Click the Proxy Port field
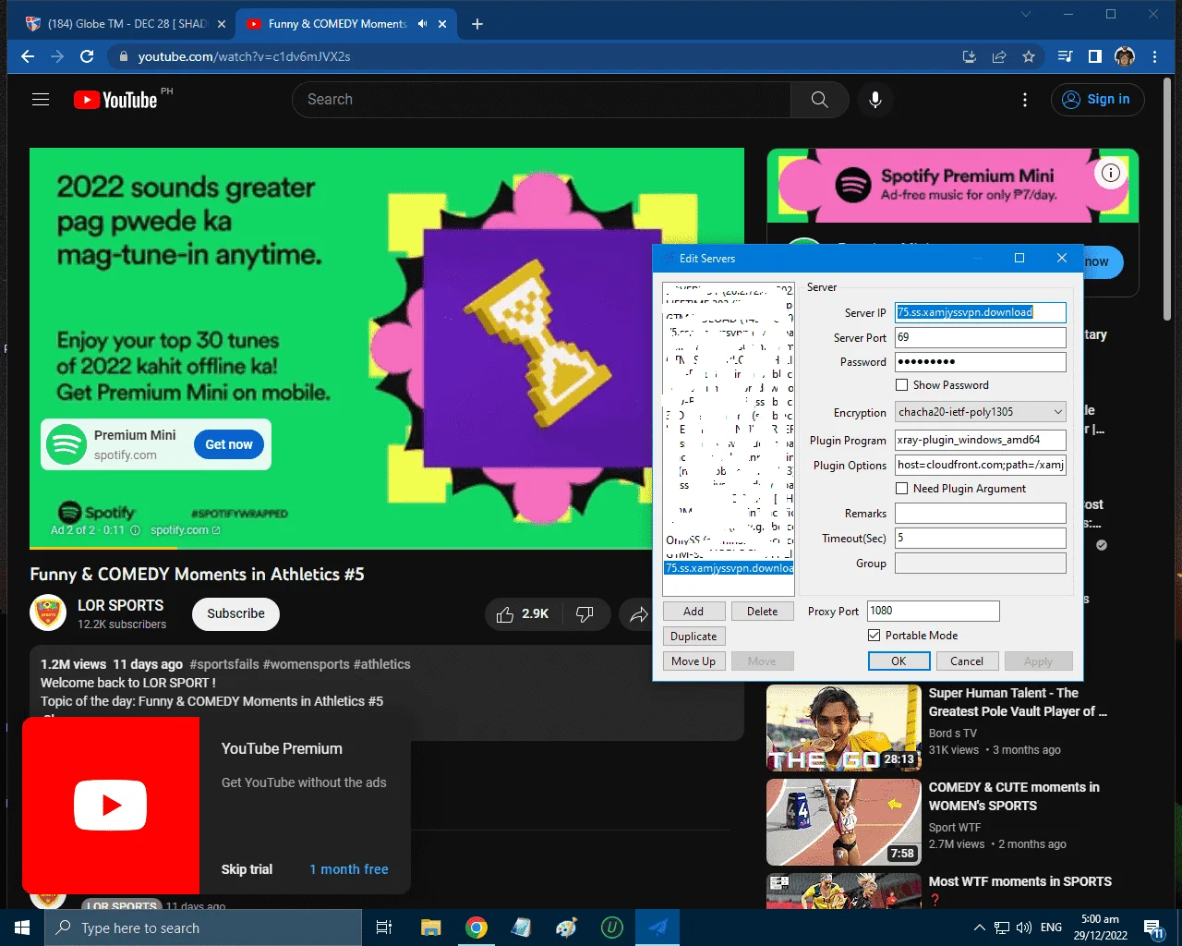1182x946 pixels. [934, 611]
